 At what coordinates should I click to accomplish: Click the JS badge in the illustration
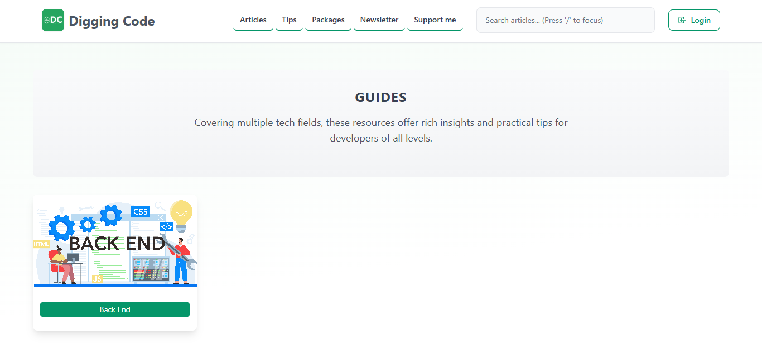[98, 278]
